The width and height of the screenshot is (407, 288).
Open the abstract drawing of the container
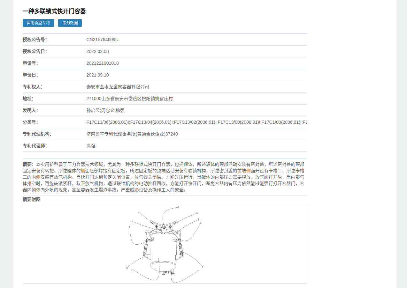point(165,245)
